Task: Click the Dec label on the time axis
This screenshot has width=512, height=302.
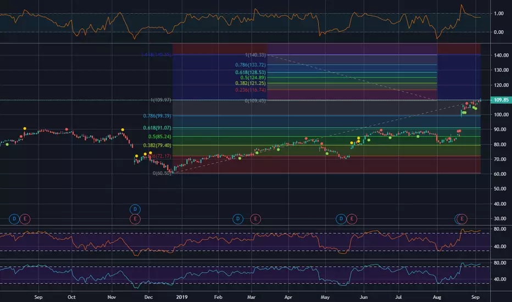Action: 148,297
